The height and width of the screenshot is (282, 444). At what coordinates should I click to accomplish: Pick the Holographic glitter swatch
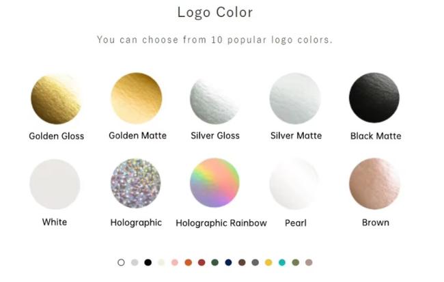(136, 184)
